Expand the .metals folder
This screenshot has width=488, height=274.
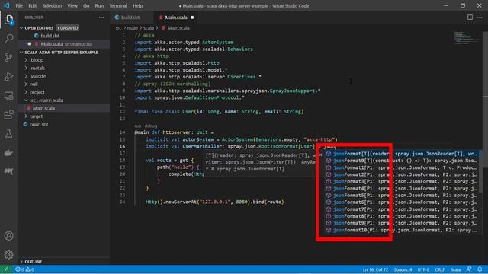(x=37, y=68)
